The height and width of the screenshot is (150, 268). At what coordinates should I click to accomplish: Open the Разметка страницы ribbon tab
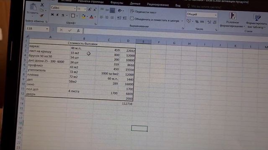tap(91, 2)
